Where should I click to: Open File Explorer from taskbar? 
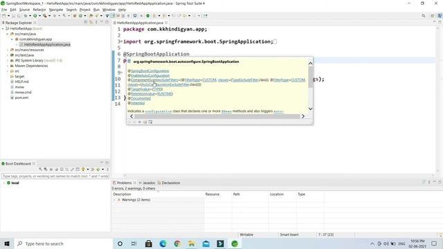[x=192, y=243]
